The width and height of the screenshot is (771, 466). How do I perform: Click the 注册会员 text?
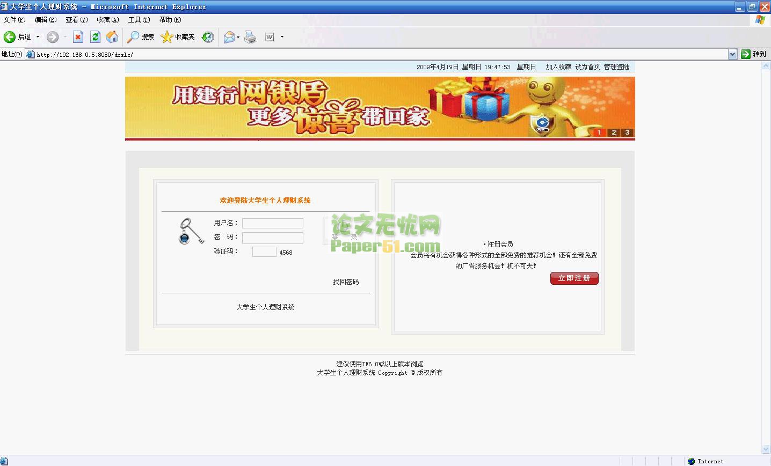coord(500,245)
